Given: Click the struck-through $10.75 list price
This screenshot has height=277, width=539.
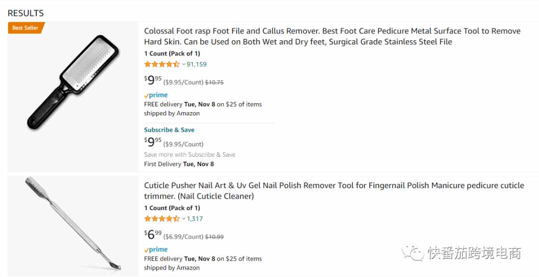Looking at the screenshot, I should pos(215,82).
